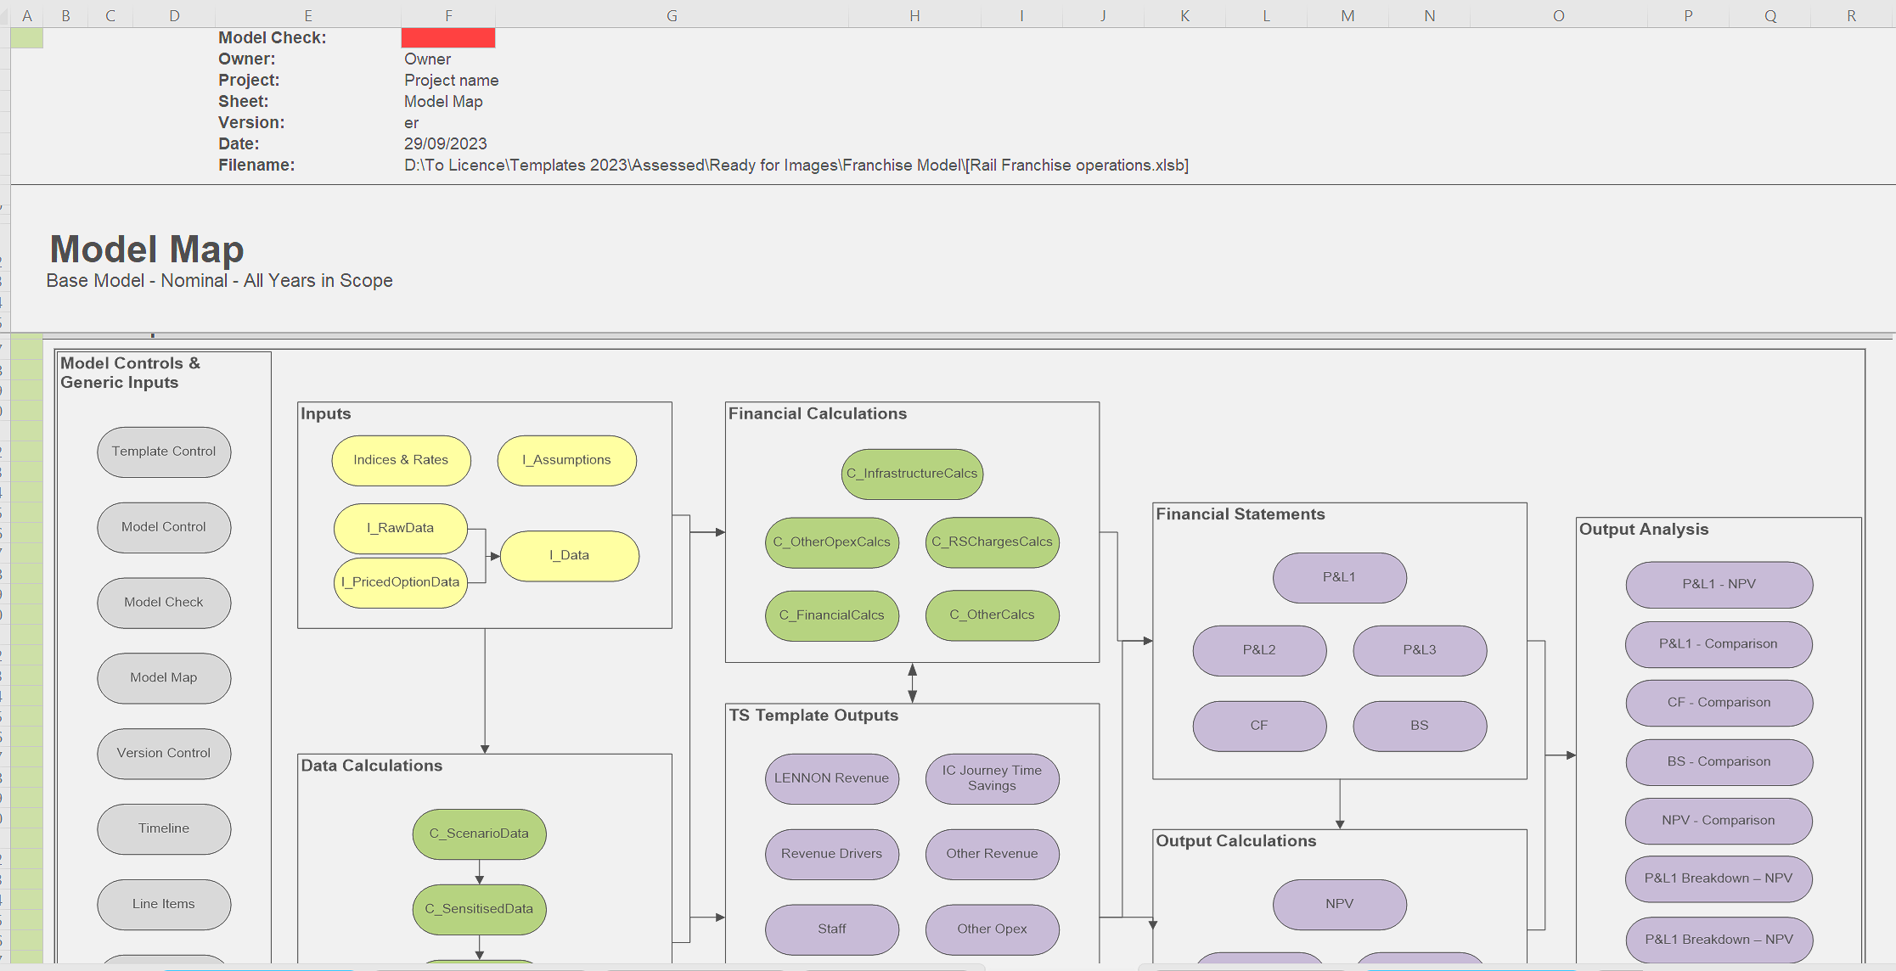
Task: Select the 'Financial Statements' group heading
Action: tap(1241, 514)
